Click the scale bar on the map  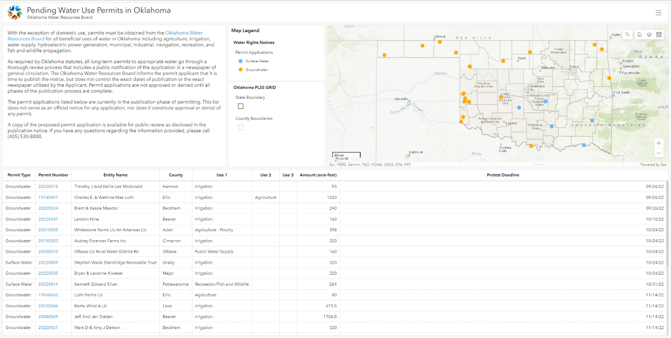pyautogui.click(x=346, y=154)
